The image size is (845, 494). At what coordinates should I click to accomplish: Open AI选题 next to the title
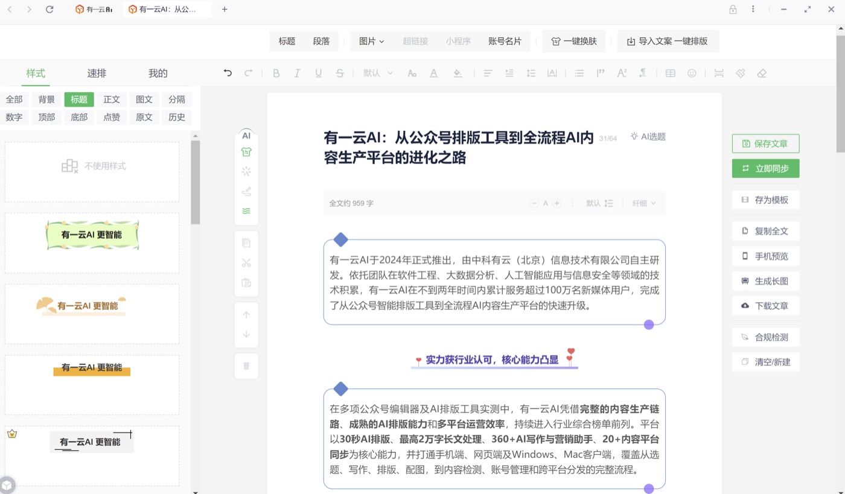tap(648, 136)
